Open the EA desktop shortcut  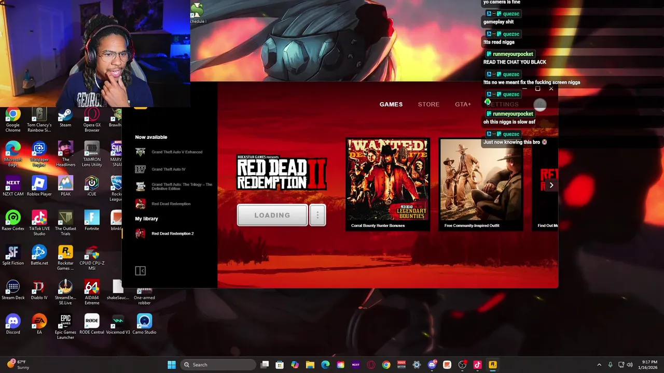[x=39, y=325]
